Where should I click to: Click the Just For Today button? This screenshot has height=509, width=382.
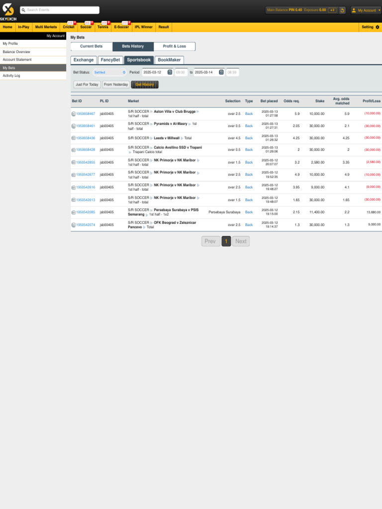[x=87, y=85]
